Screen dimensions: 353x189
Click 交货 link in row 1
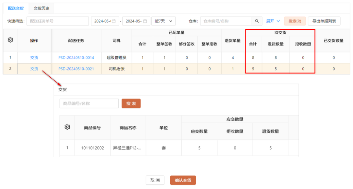click(x=34, y=58)
